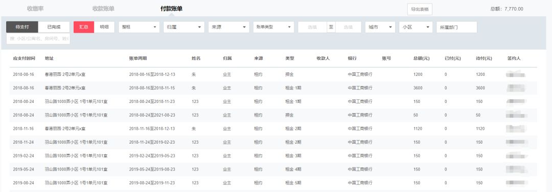Open the 来源 filter dropdown
The image size is (552, 192).
[x=228, y=27]
